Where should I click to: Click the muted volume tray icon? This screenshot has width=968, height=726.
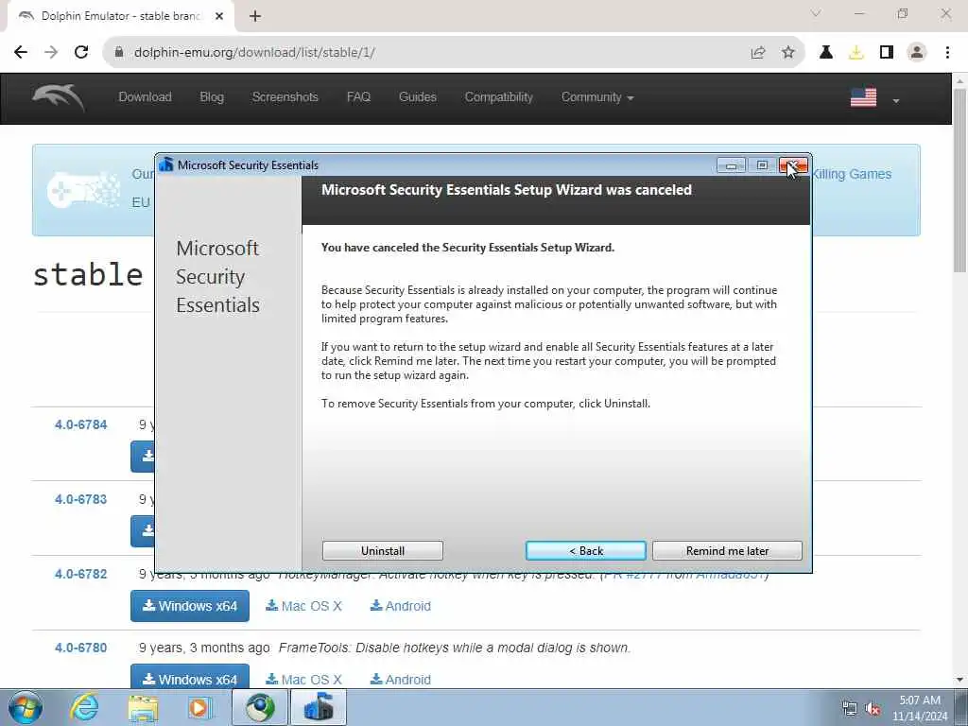(x=873, y=709)
